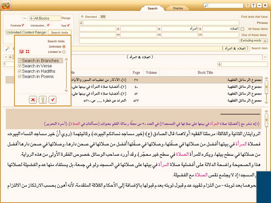Image resolution: width=271 pixels, height=203 pixels.
Task: Click the Phrases input field
Action: coord(161,23)
